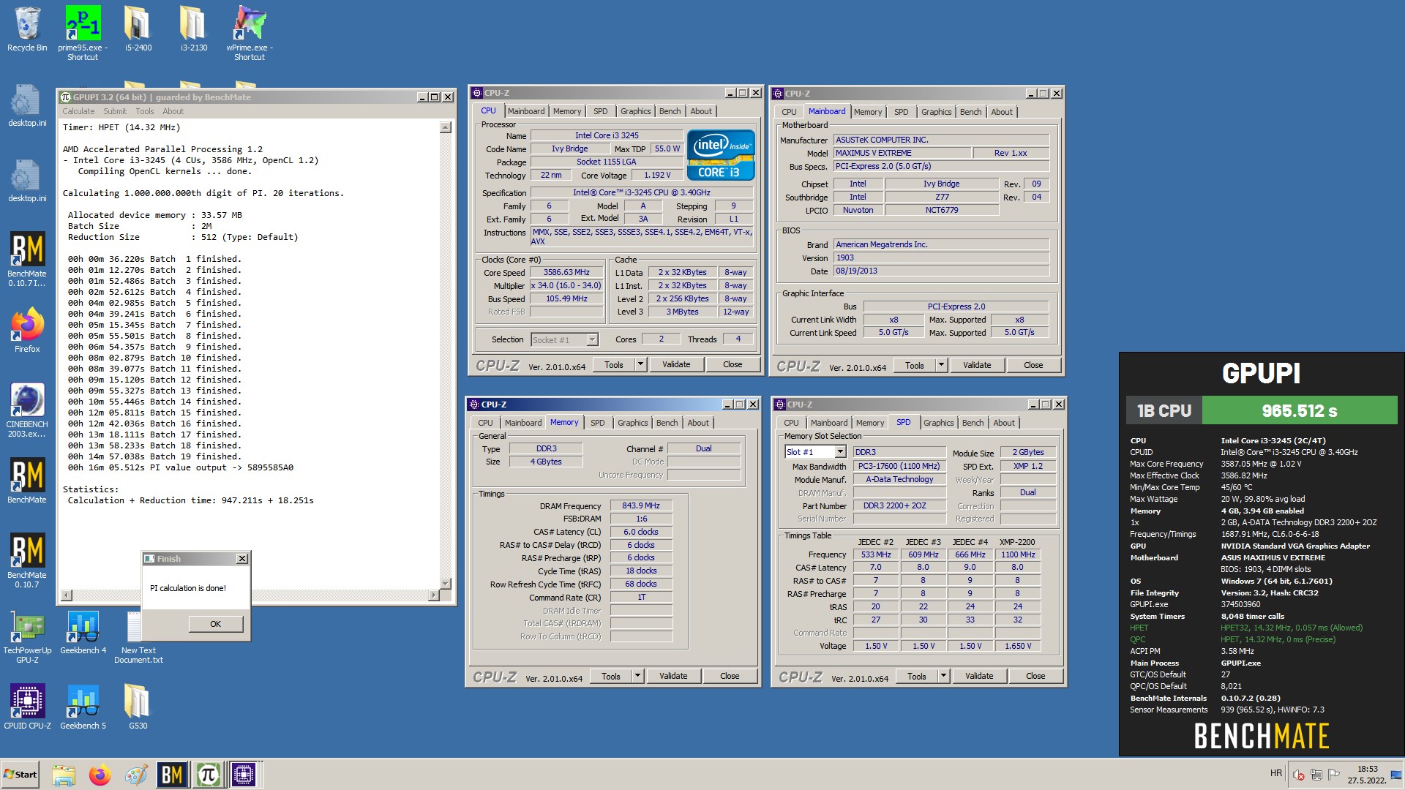Select Memory tab in CPU-Z SPD window
The width and height of the screenshot is (1405, 790).
[x=869, y=423]
